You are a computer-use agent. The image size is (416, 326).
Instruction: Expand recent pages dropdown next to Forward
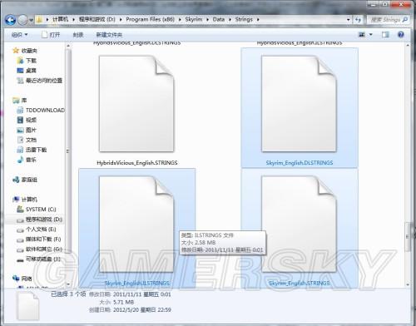point(31,20)
